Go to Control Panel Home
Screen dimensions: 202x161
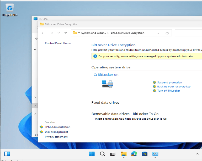(x=58, y=43)
